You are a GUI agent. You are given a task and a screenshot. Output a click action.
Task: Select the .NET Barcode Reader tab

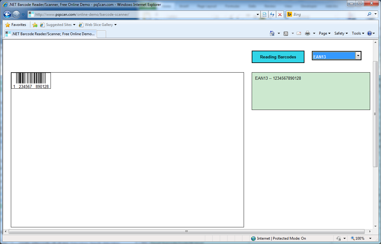50,34
